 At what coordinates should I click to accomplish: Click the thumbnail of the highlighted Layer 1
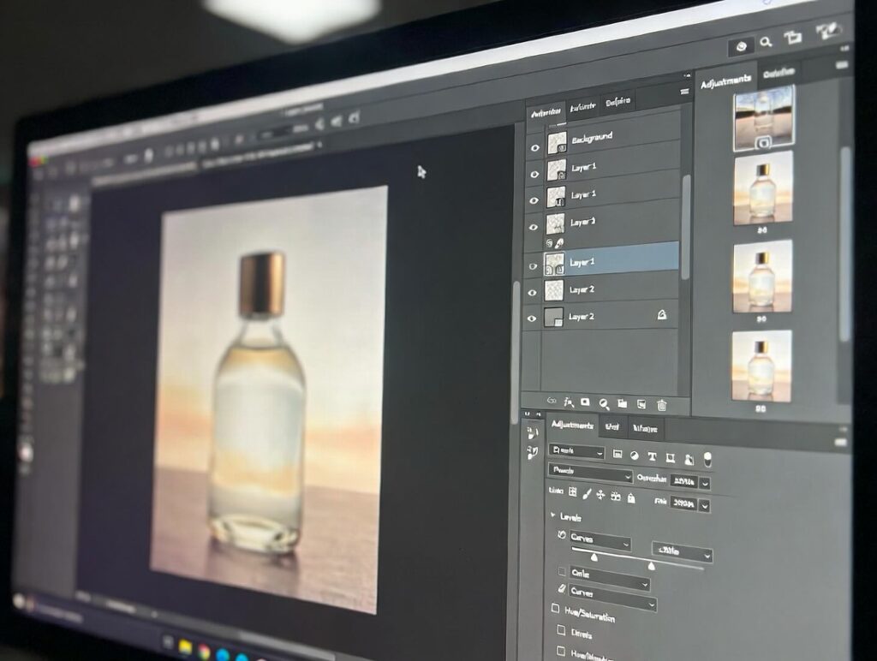555,265
